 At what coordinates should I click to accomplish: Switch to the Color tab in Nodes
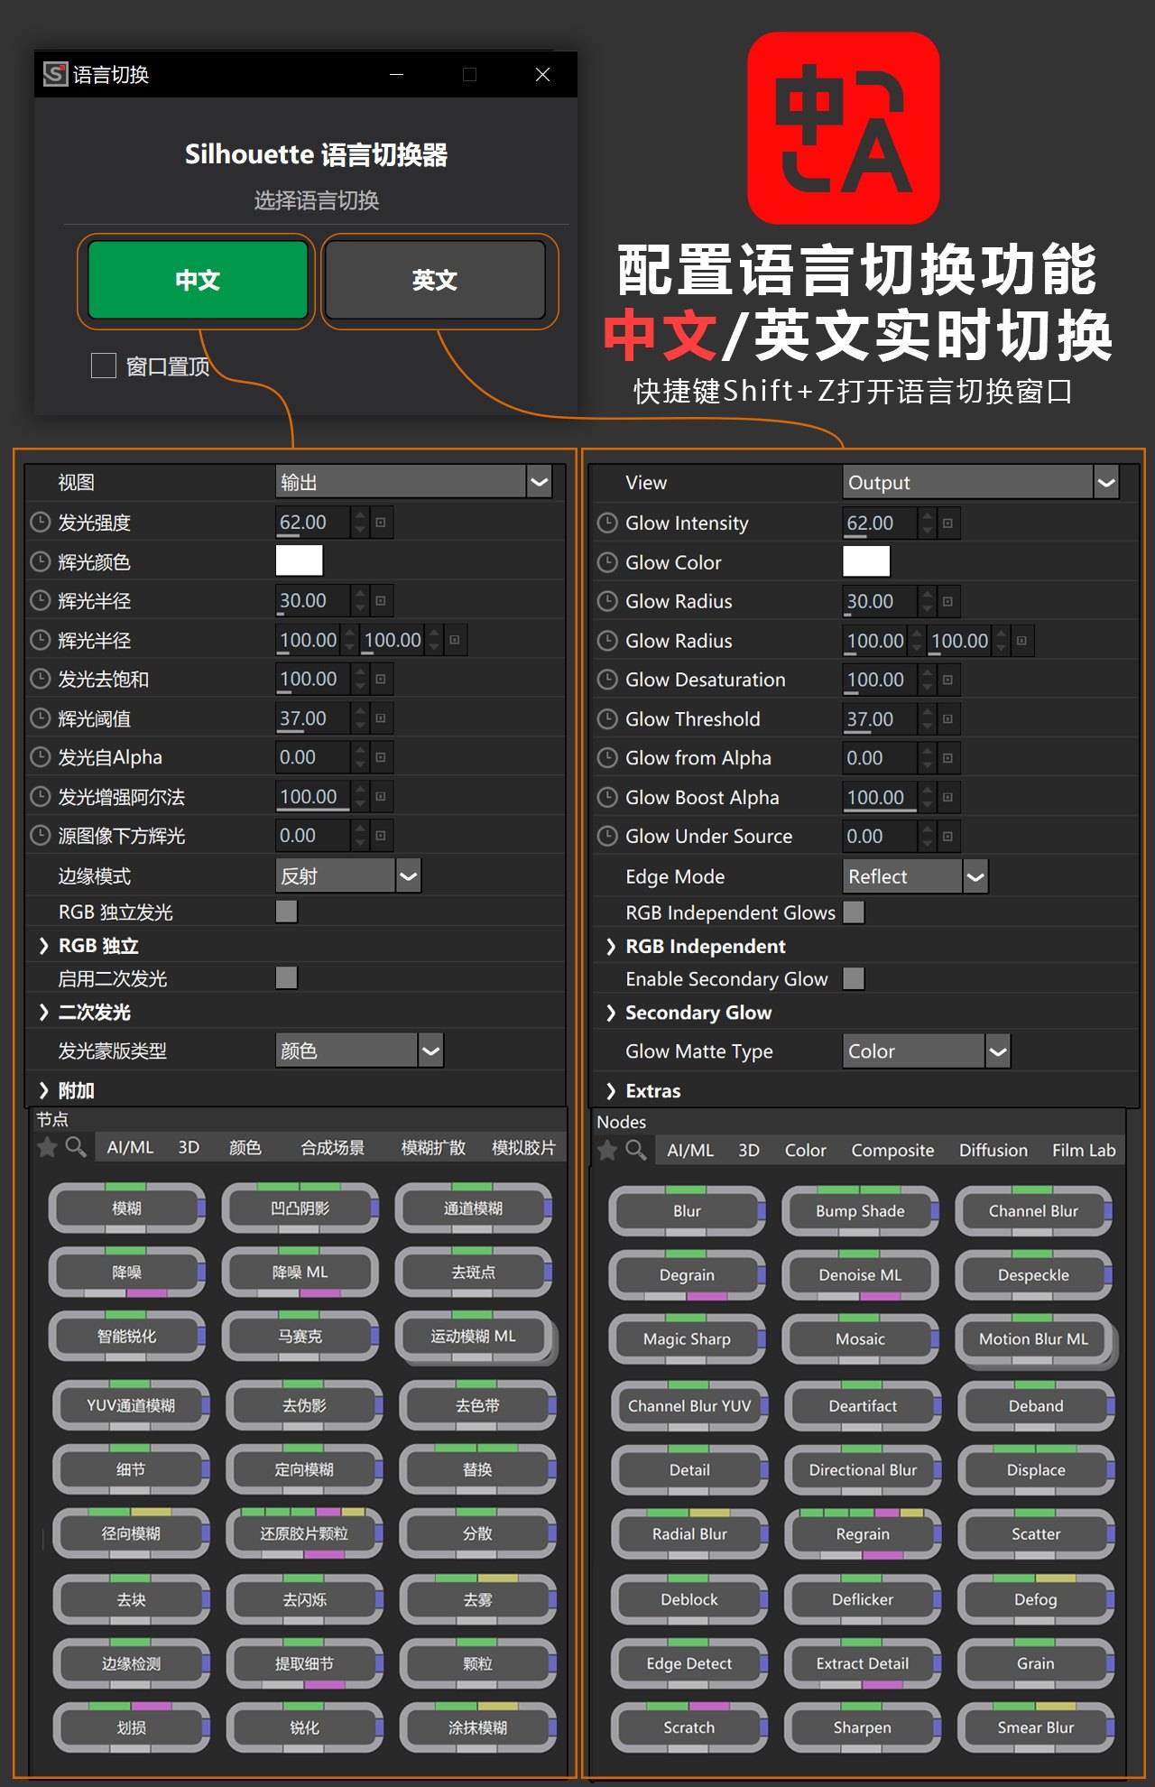(805, 1150)
